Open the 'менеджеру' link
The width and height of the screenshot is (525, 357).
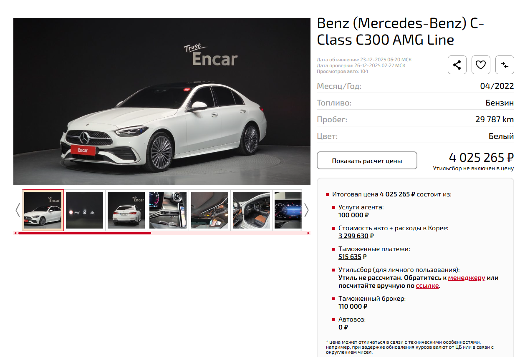click(x=467, y=278)
